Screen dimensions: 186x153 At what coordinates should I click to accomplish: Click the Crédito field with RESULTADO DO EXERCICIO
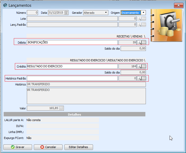coord(72,66)
